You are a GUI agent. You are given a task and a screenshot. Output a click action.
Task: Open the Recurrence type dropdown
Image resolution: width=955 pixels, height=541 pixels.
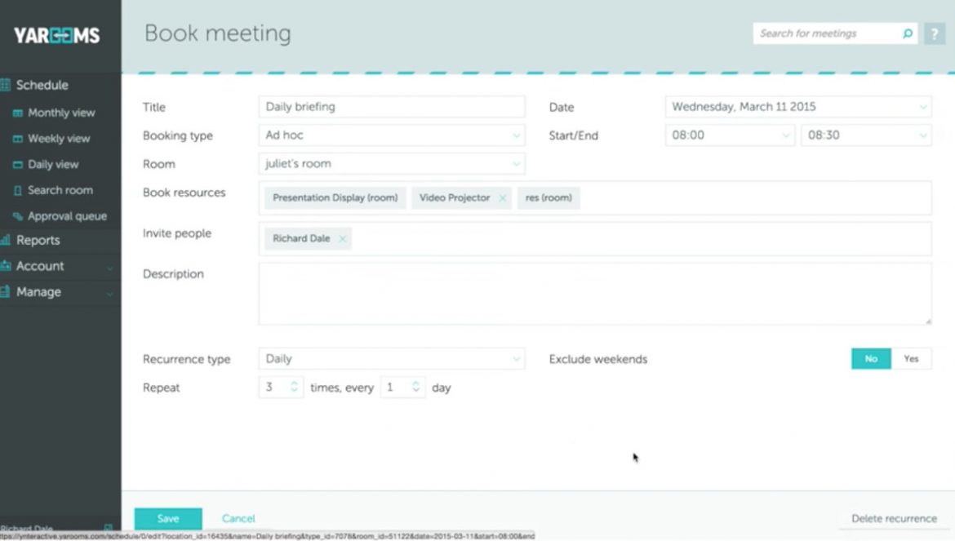coord(517,358)
